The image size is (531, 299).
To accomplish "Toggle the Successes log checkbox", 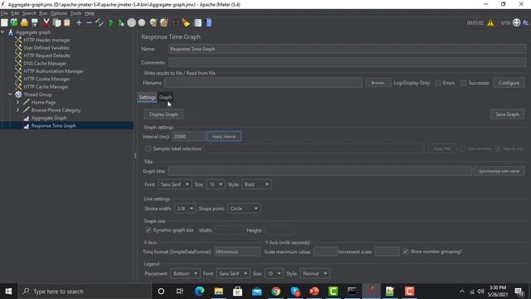I will click(463, 83).
